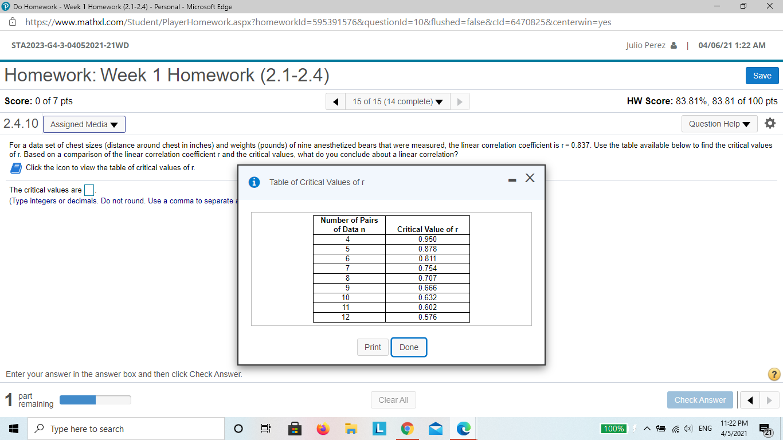Image resolution: width=783 pixels, height=440 pixels.
Task: Click the table cell 0.754
Action: (x=428, y=268)
